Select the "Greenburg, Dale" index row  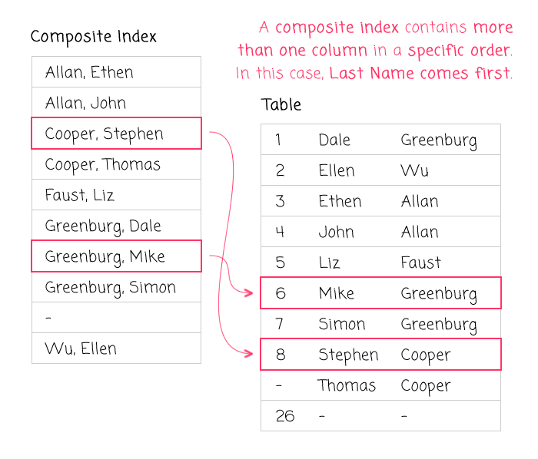point(116,226)
